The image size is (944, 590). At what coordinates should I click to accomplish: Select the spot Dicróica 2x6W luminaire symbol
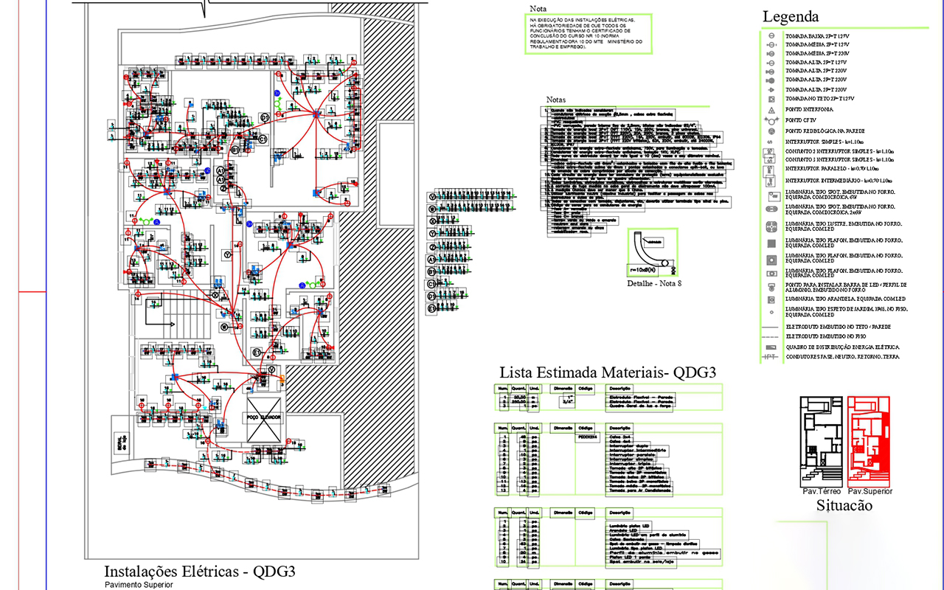(x=771, y=209)
